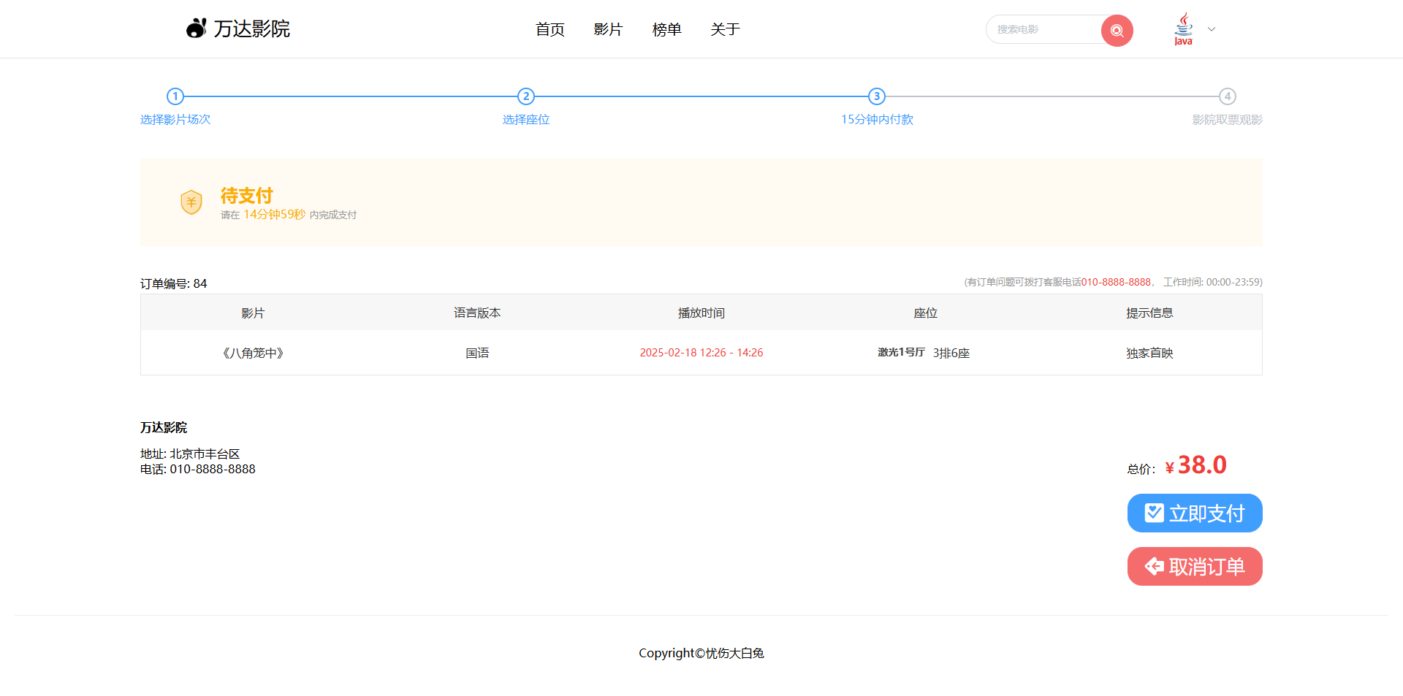Image resolution: width=1403 pixels, height=696 pixels.
Task: Click the back-arrow icon on 取消订单 button
Action: (x=1153, y=566)
